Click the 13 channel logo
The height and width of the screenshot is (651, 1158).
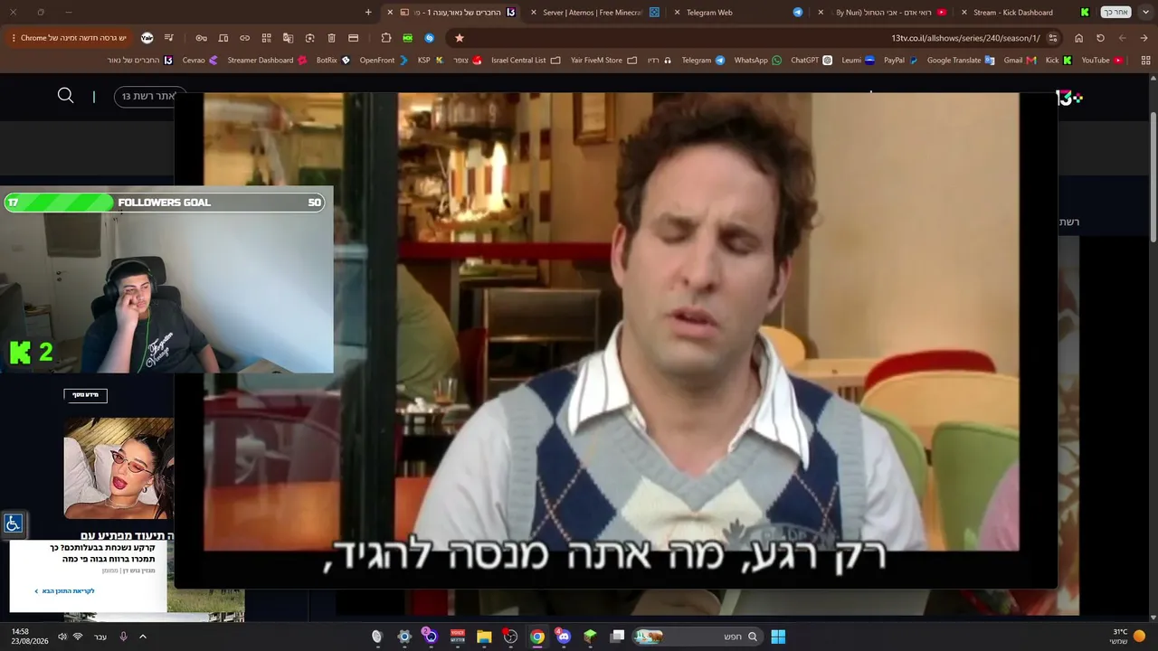[x=1068, y=98]
